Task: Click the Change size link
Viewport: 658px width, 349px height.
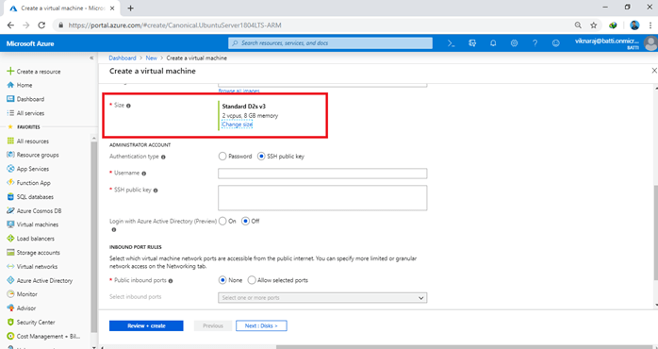Action: click(x=238, y=125)
